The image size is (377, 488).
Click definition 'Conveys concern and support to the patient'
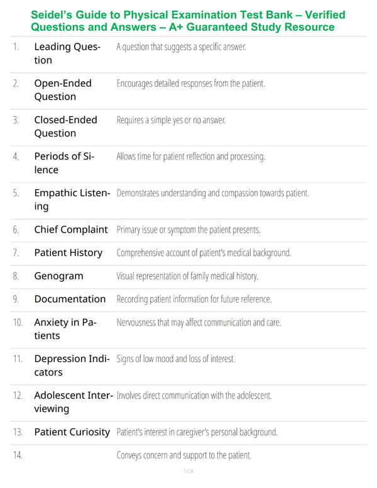point(184,455)
